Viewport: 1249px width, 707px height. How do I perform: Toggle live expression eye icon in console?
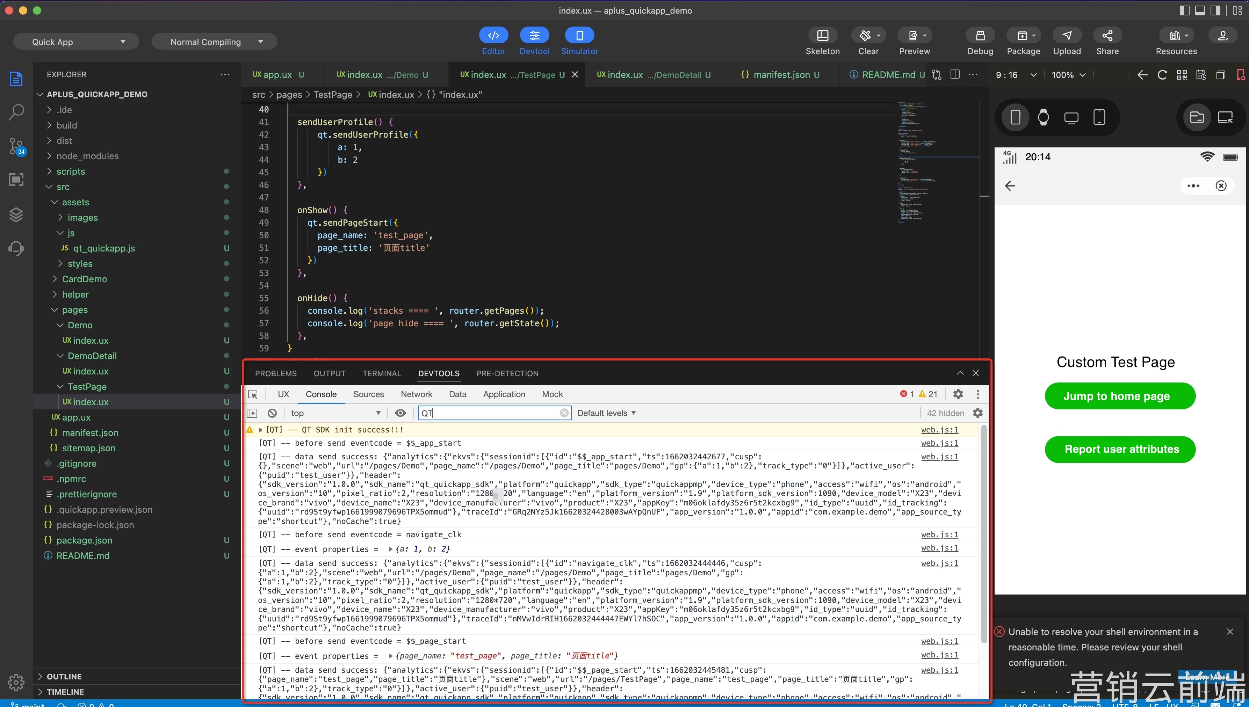tap(400, 413)
